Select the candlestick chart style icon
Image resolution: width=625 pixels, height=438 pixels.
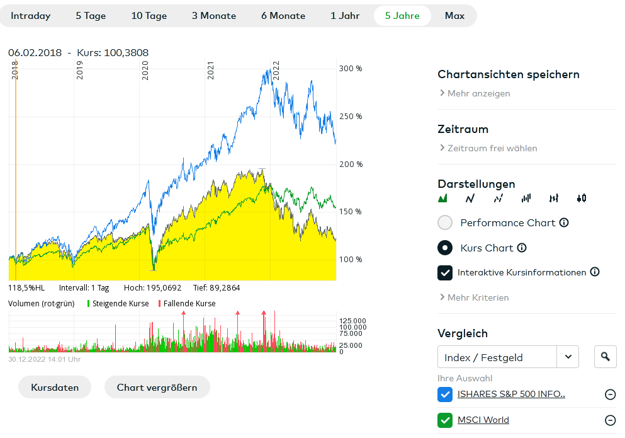coord(582,199)
